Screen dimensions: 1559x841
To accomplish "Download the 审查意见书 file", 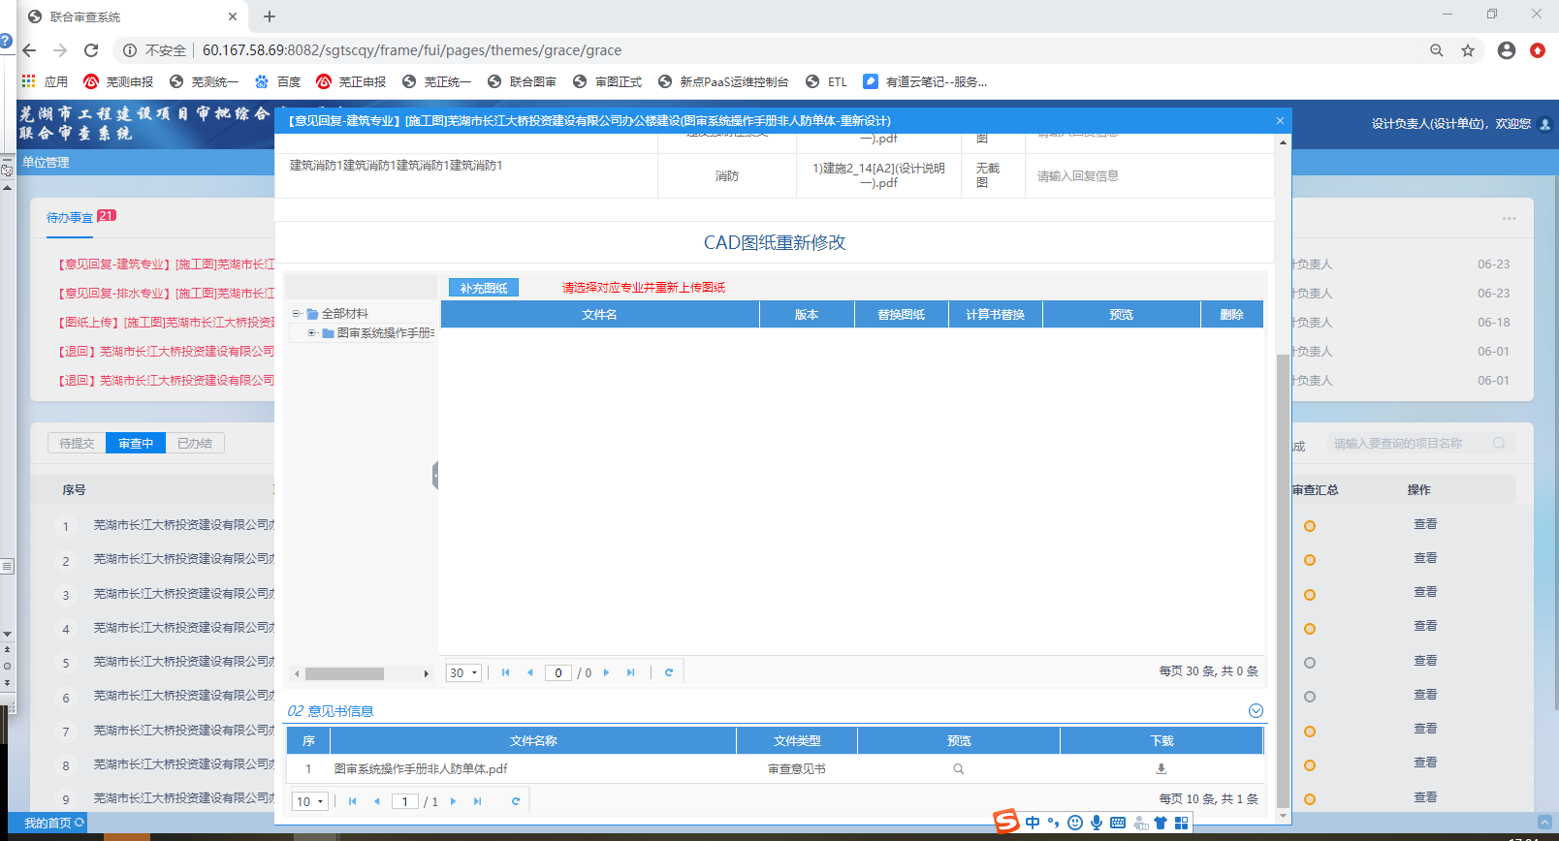I will [x=1161, y=769].
